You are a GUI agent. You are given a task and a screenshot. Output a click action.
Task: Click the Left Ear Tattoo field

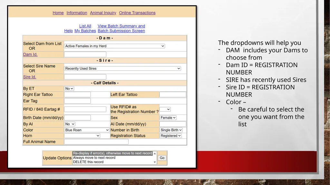click(173, 95)
